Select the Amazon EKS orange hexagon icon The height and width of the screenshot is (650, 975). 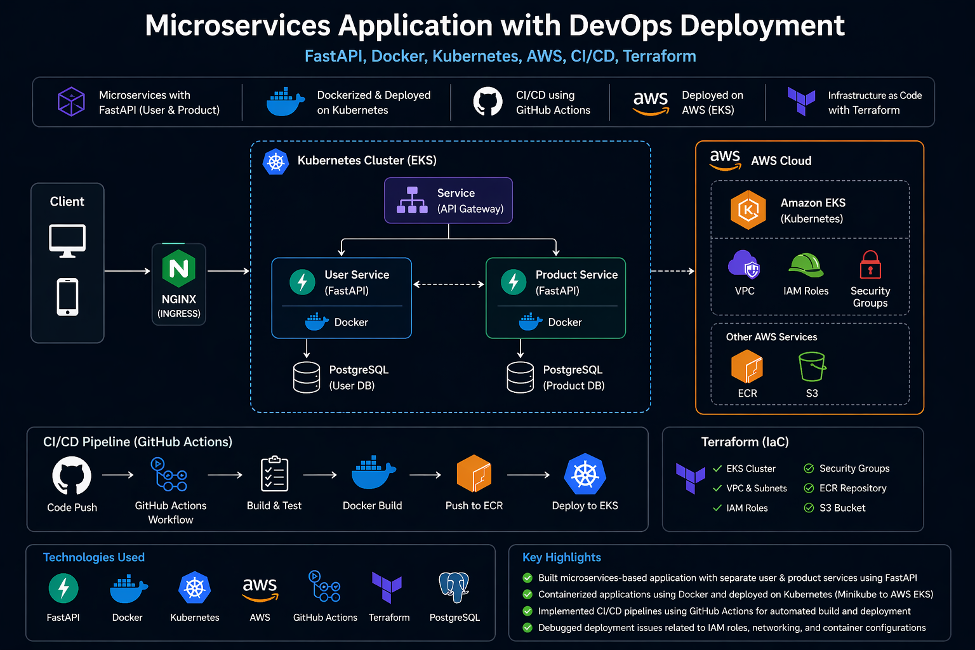coord(748,209)
